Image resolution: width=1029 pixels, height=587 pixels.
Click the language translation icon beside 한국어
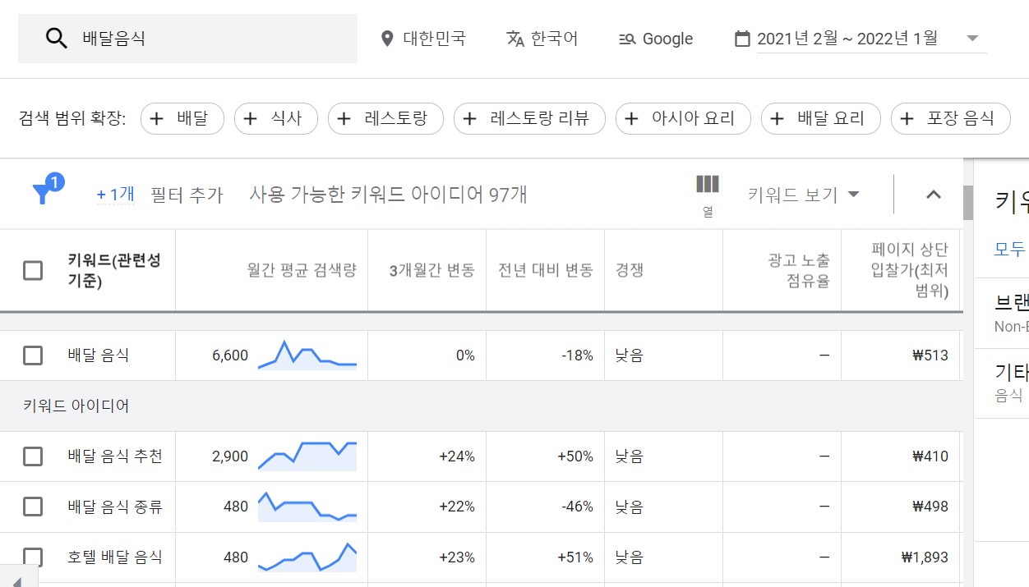click(514, 37)
